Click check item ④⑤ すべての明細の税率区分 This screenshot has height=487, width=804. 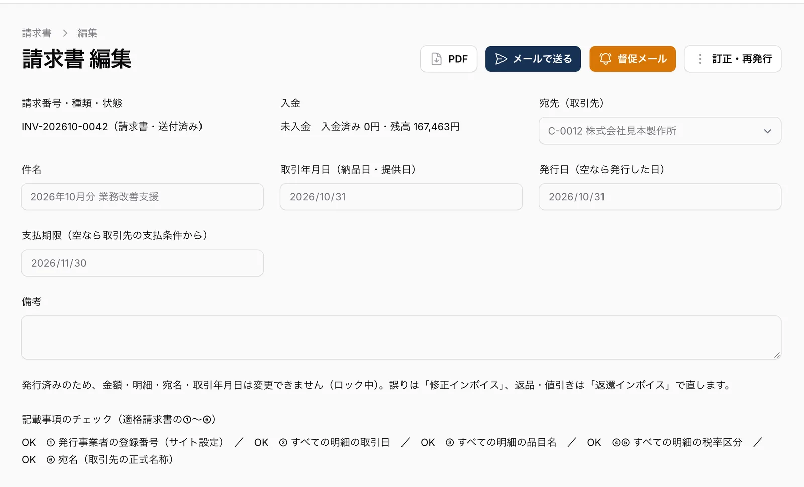[x=677, y=442]
